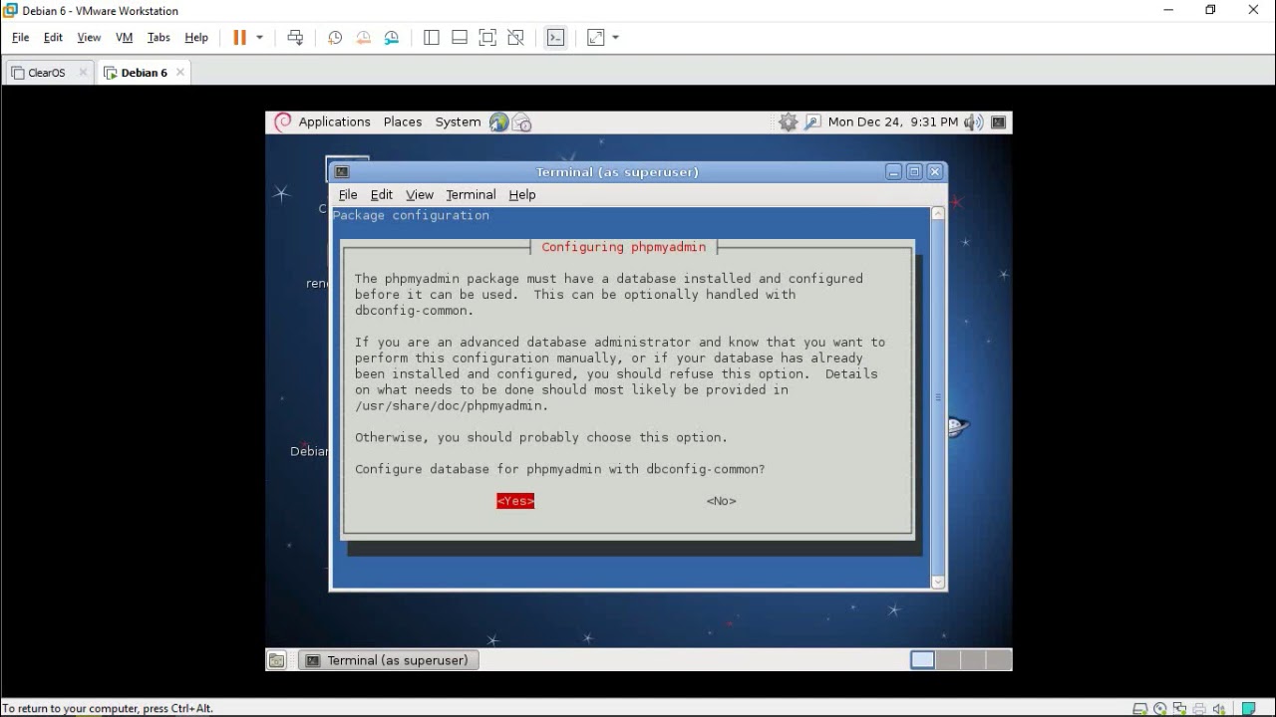Launch the web browser from GNOME panel
This screenshot has height=717, width=1276.
[x=498, y=122]
